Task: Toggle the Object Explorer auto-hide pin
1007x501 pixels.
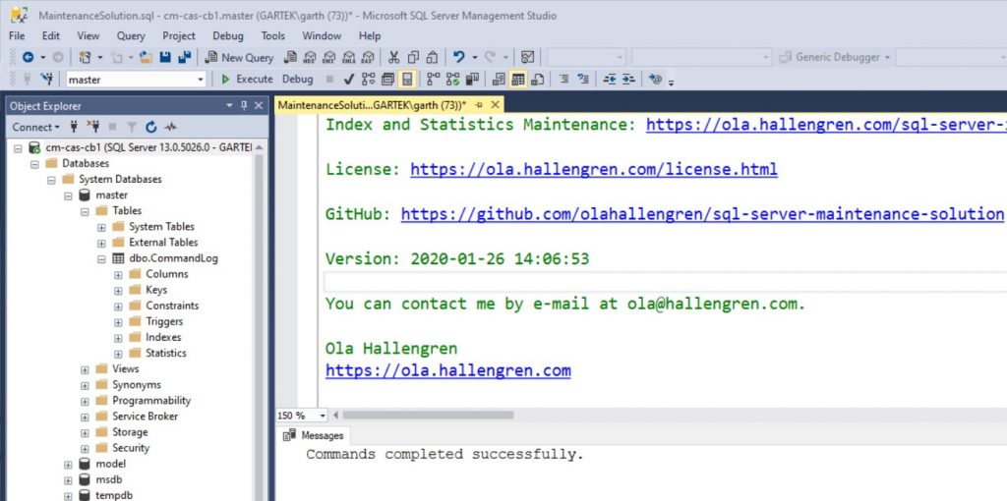Action: coord(245,106)
